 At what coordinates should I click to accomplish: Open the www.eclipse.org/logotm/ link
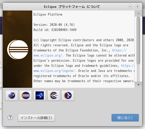pyautogui.click(x=55, y=71)
